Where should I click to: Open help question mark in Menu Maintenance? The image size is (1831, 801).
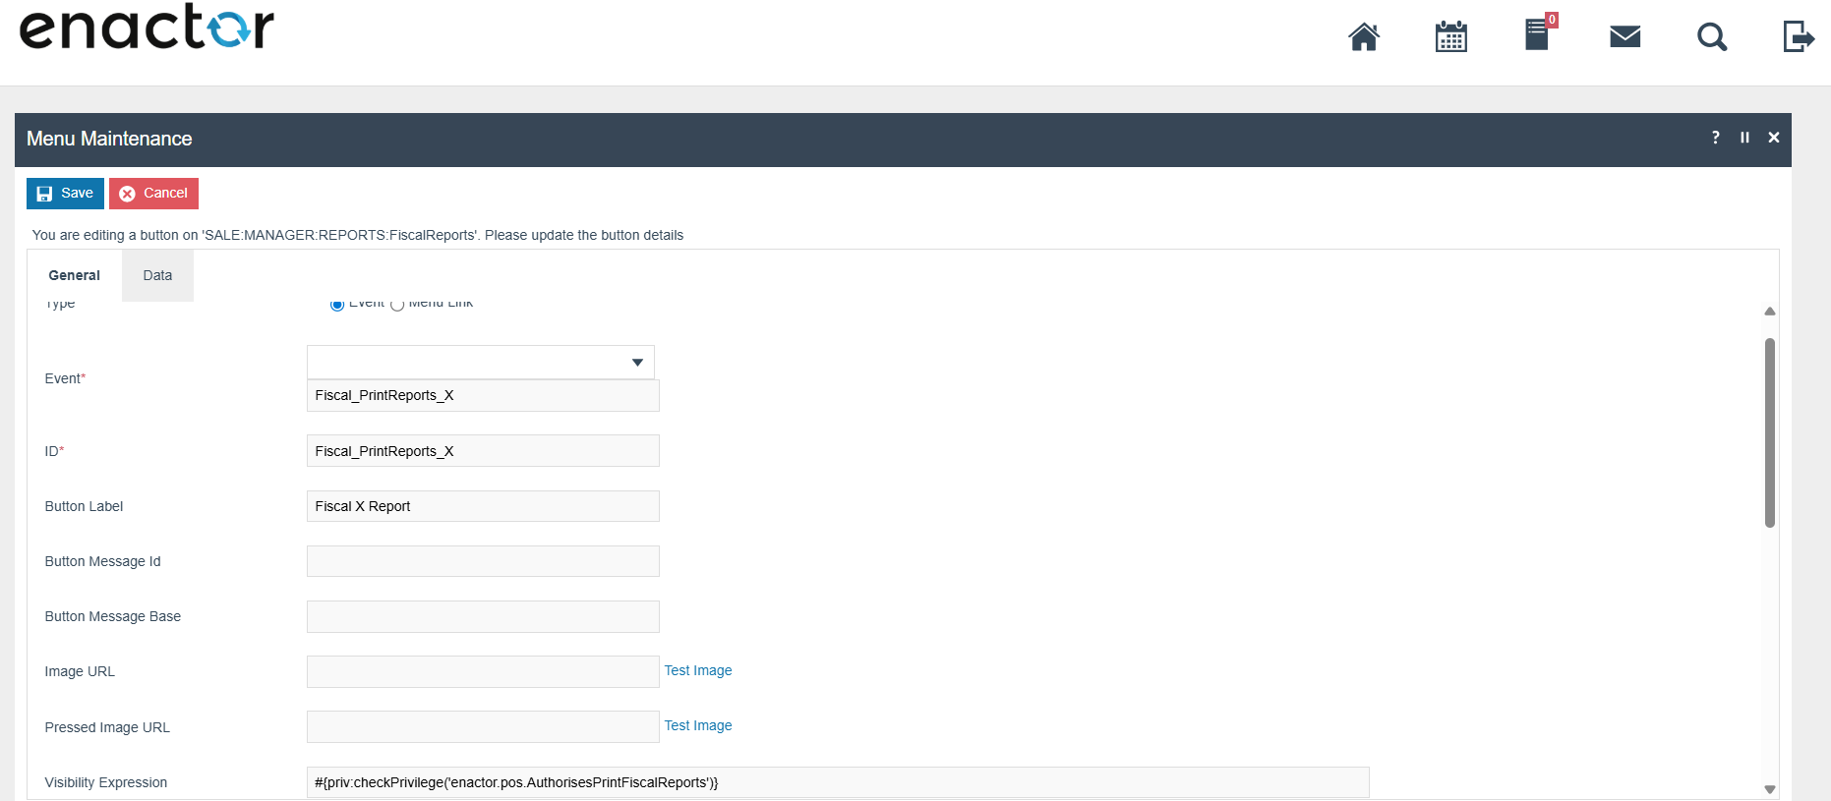point(1716,138)
